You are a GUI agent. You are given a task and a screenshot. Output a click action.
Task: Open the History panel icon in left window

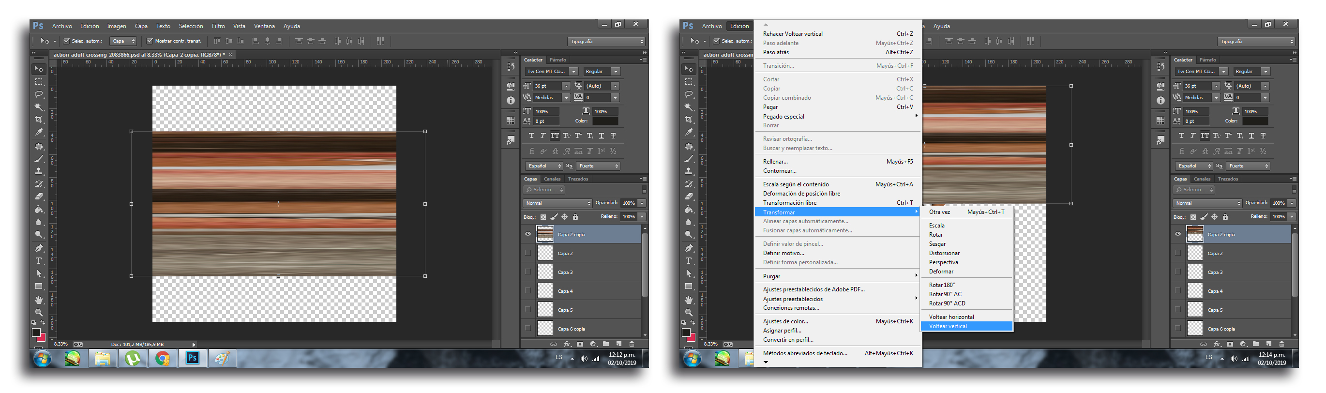[511, 67]
